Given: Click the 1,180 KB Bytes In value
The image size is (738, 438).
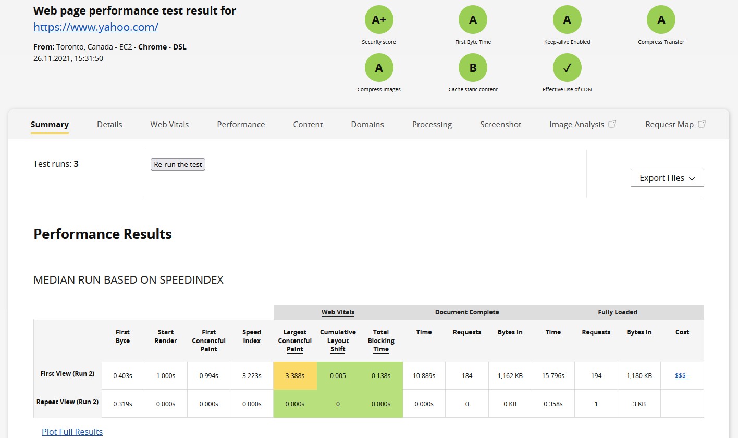Looking at the screenshot, I should (x=639, y=375).
